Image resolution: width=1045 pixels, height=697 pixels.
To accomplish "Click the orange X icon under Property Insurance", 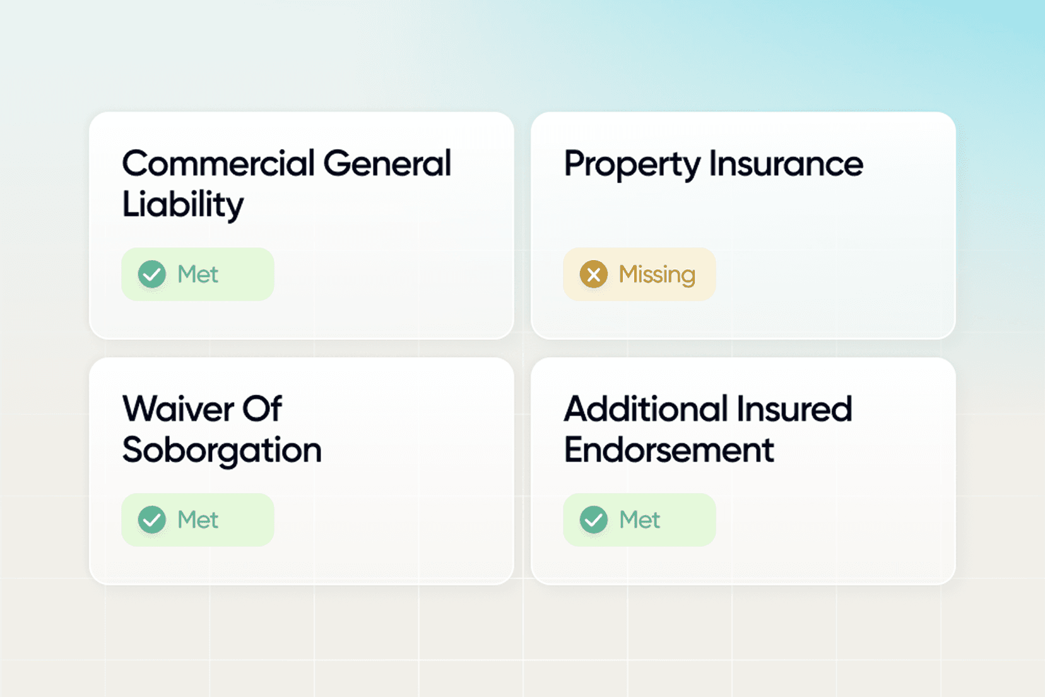I will (x=594, y=275).
